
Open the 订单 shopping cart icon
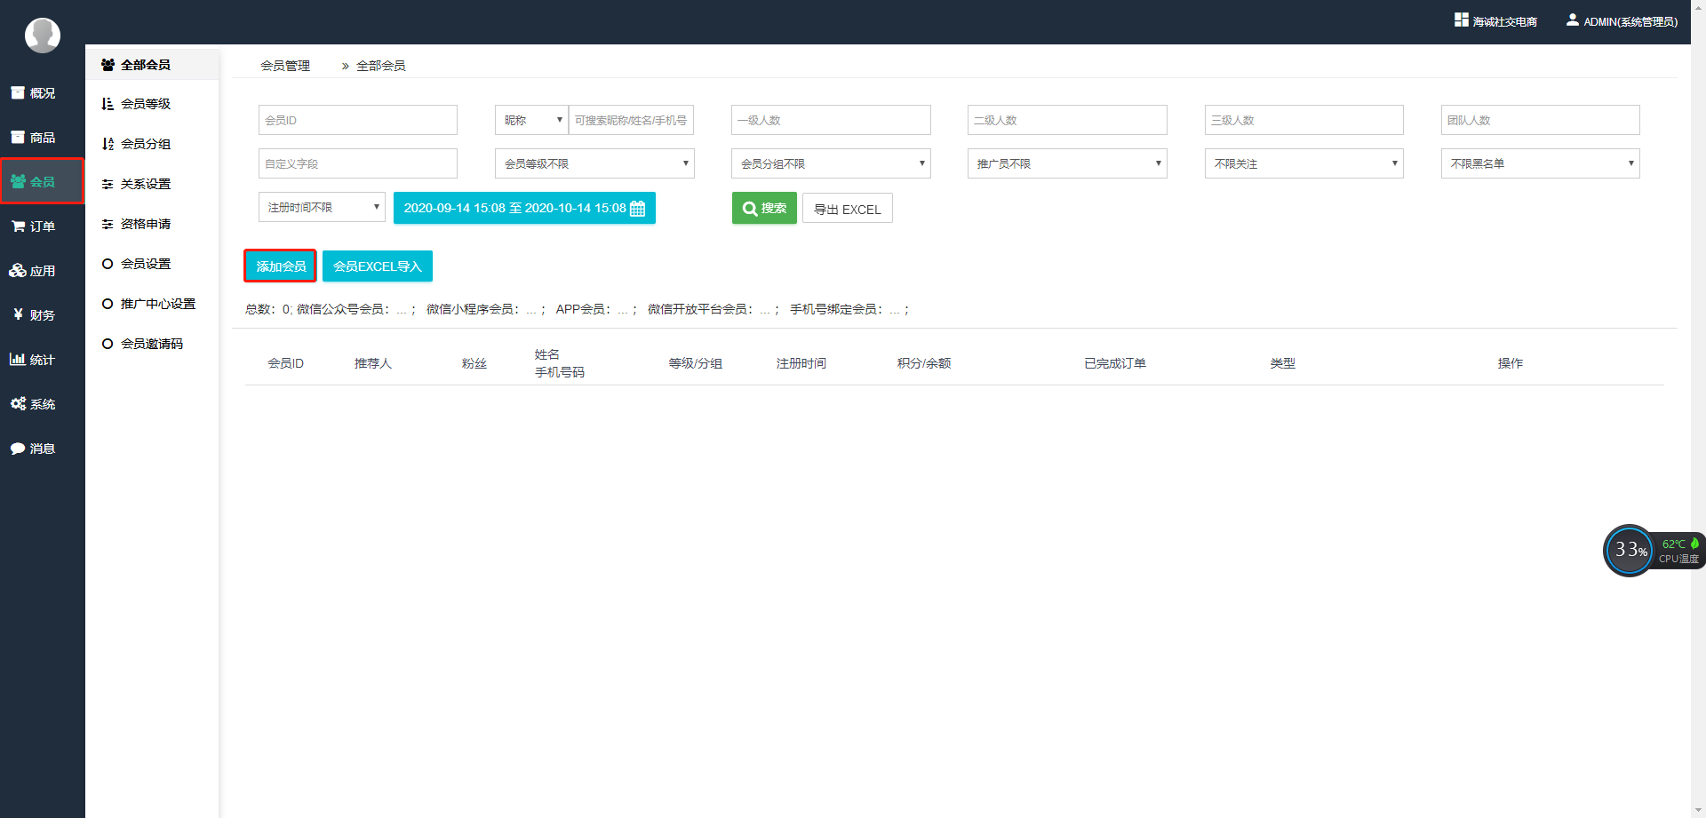tap(18, 226)
